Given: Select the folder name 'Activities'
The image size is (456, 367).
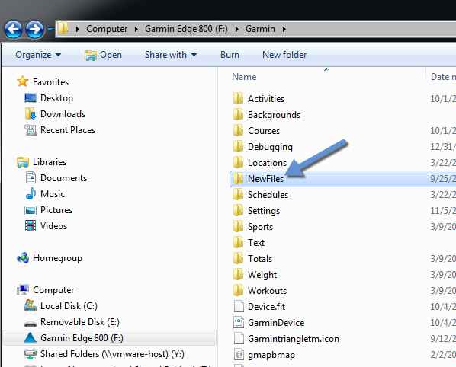Looking at the screenshot, I should (266, 99).
